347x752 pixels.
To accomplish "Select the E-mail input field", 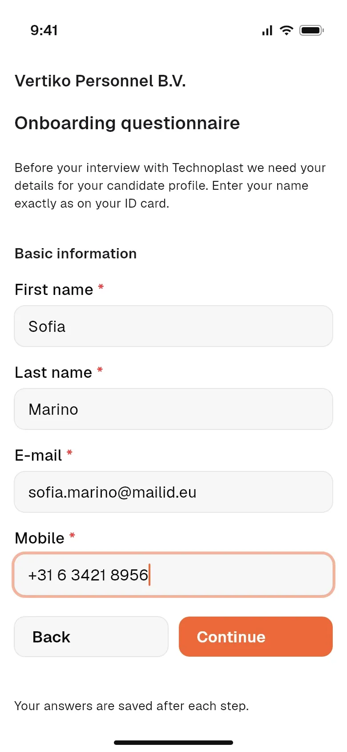I will [173, 492].
